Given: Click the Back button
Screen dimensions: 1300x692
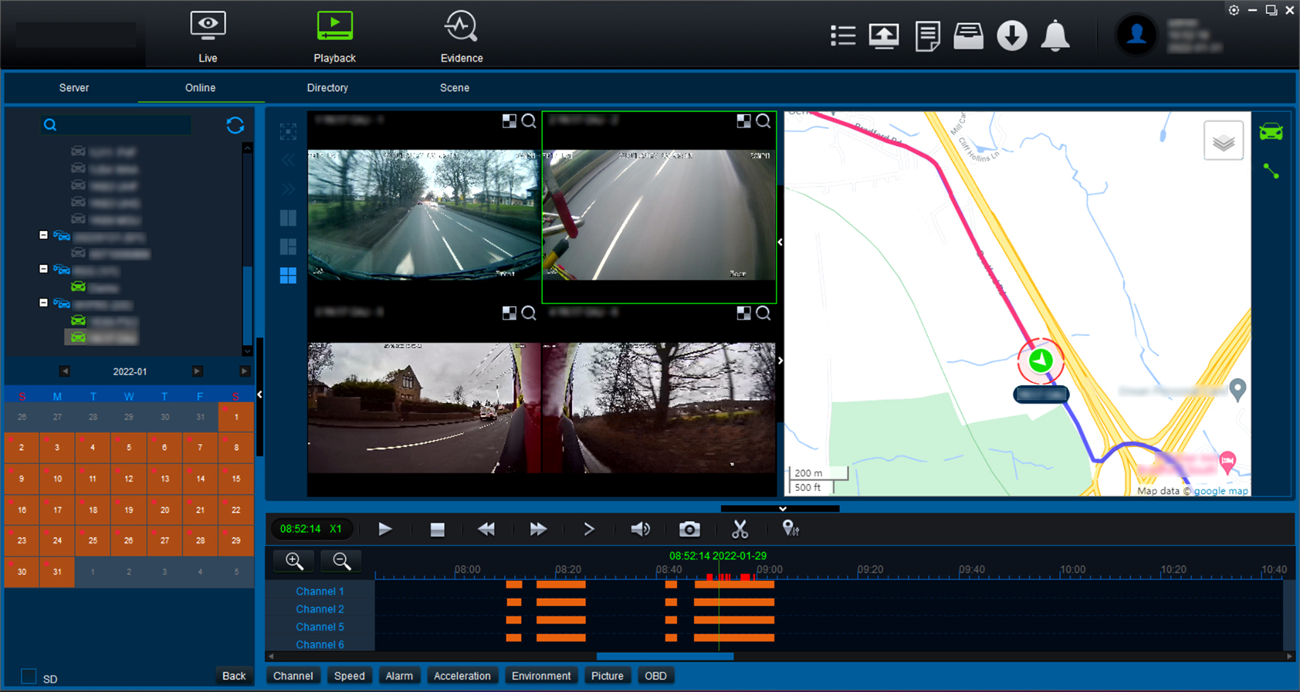Looking at the screenshot, I should coord(233,675).
